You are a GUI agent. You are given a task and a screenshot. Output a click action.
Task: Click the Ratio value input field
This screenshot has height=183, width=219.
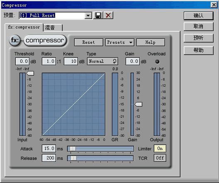tap(49, 61)
